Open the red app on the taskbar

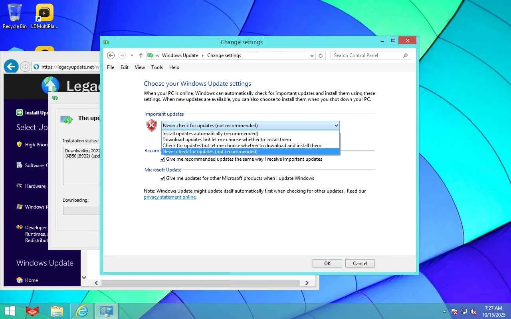[x=32, y=311]
